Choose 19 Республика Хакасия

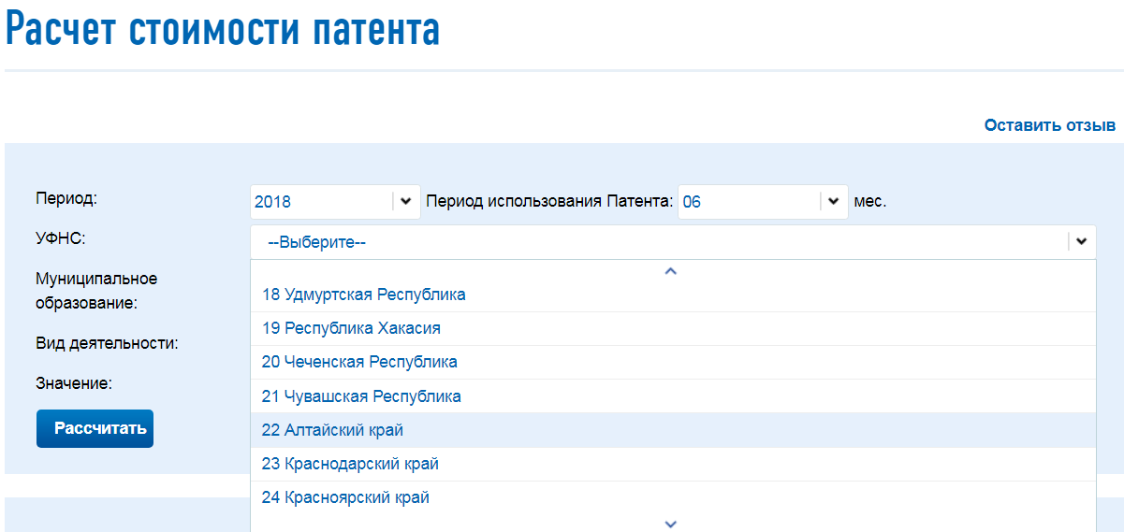pos(351,328)
